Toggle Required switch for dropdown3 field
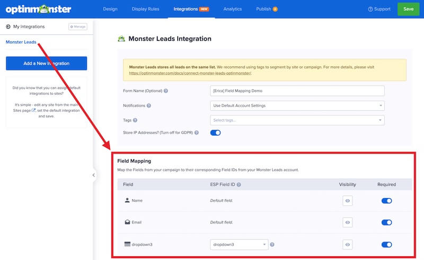This screenshot has height=260, width=424. pyautogui.click(x=386, y=245)
